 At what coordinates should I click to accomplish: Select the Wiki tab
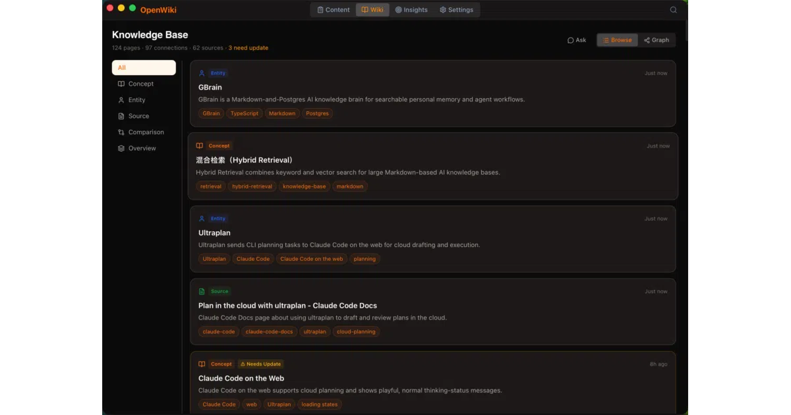tap(372, 10)
